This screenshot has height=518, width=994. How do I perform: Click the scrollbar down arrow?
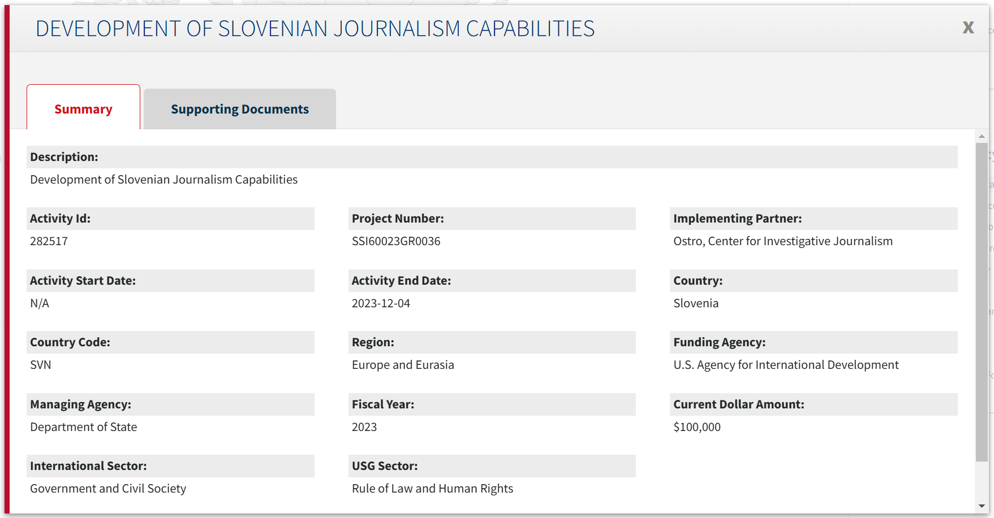982,506
